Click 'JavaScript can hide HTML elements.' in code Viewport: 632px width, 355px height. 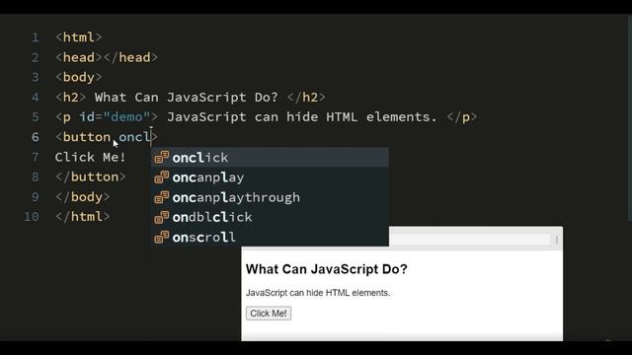coord(302,117)
